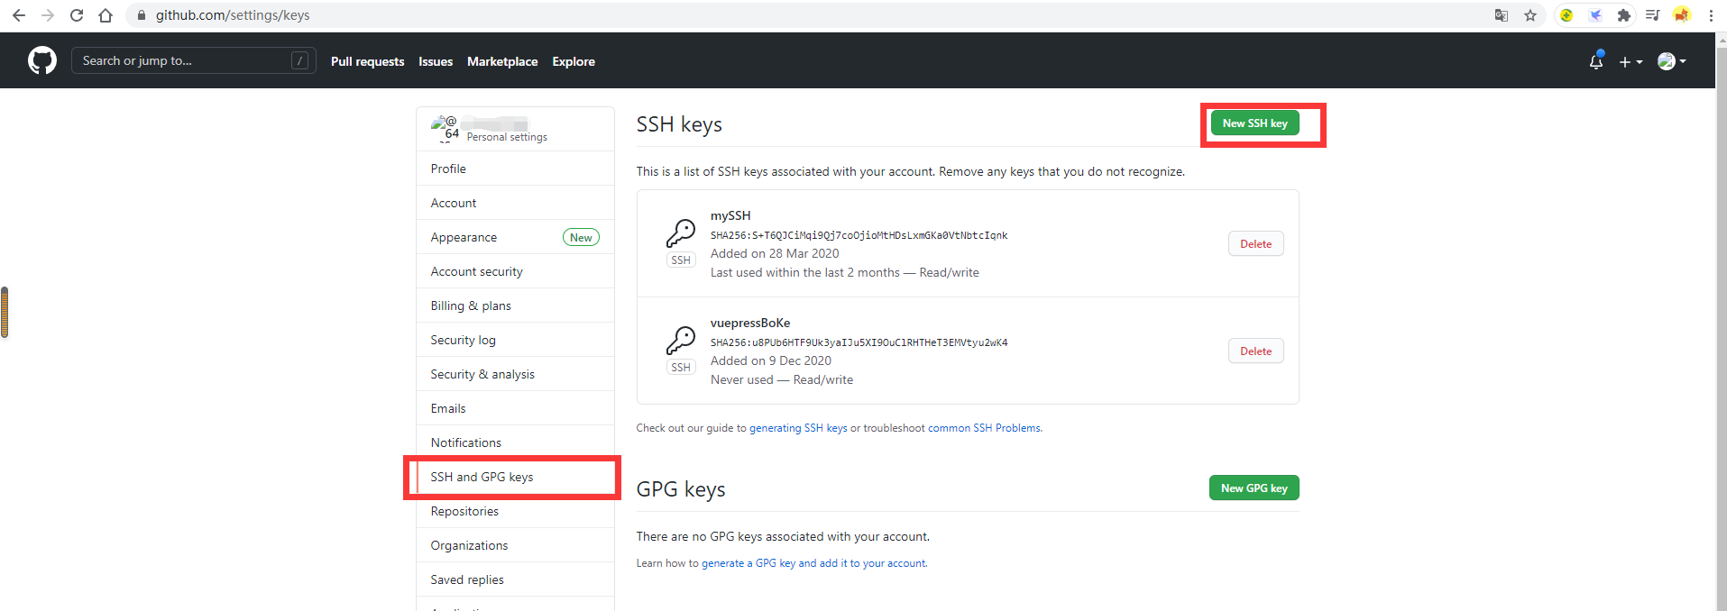Select Notifications in settings sidebar
Viewport: 1727px width, 611px height.
click(515, 442)
